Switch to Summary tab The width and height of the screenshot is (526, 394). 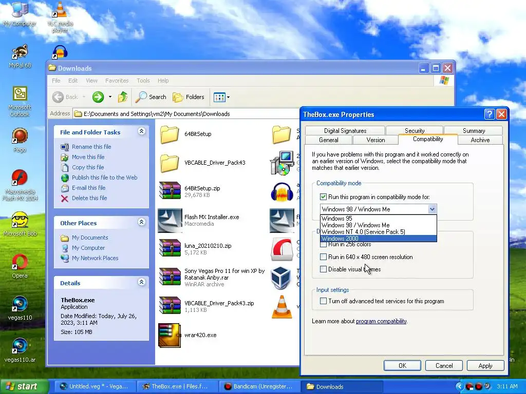(x=473, y=131)
